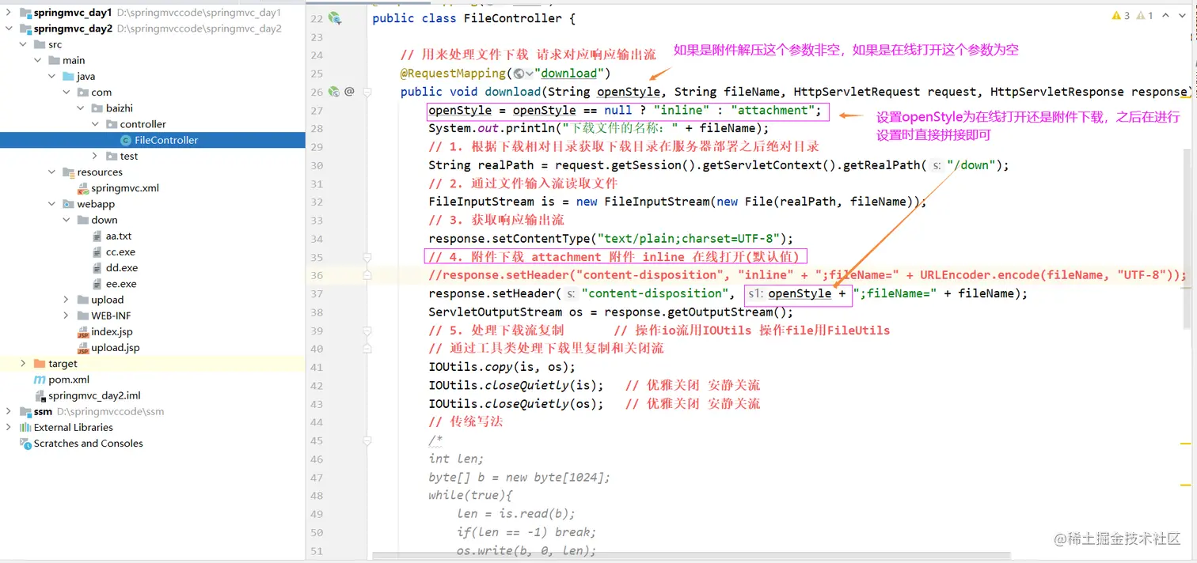Click the file icon beside ee.exe
The height and width of the screenshot is (563, 1197).
tap(98, 283)
